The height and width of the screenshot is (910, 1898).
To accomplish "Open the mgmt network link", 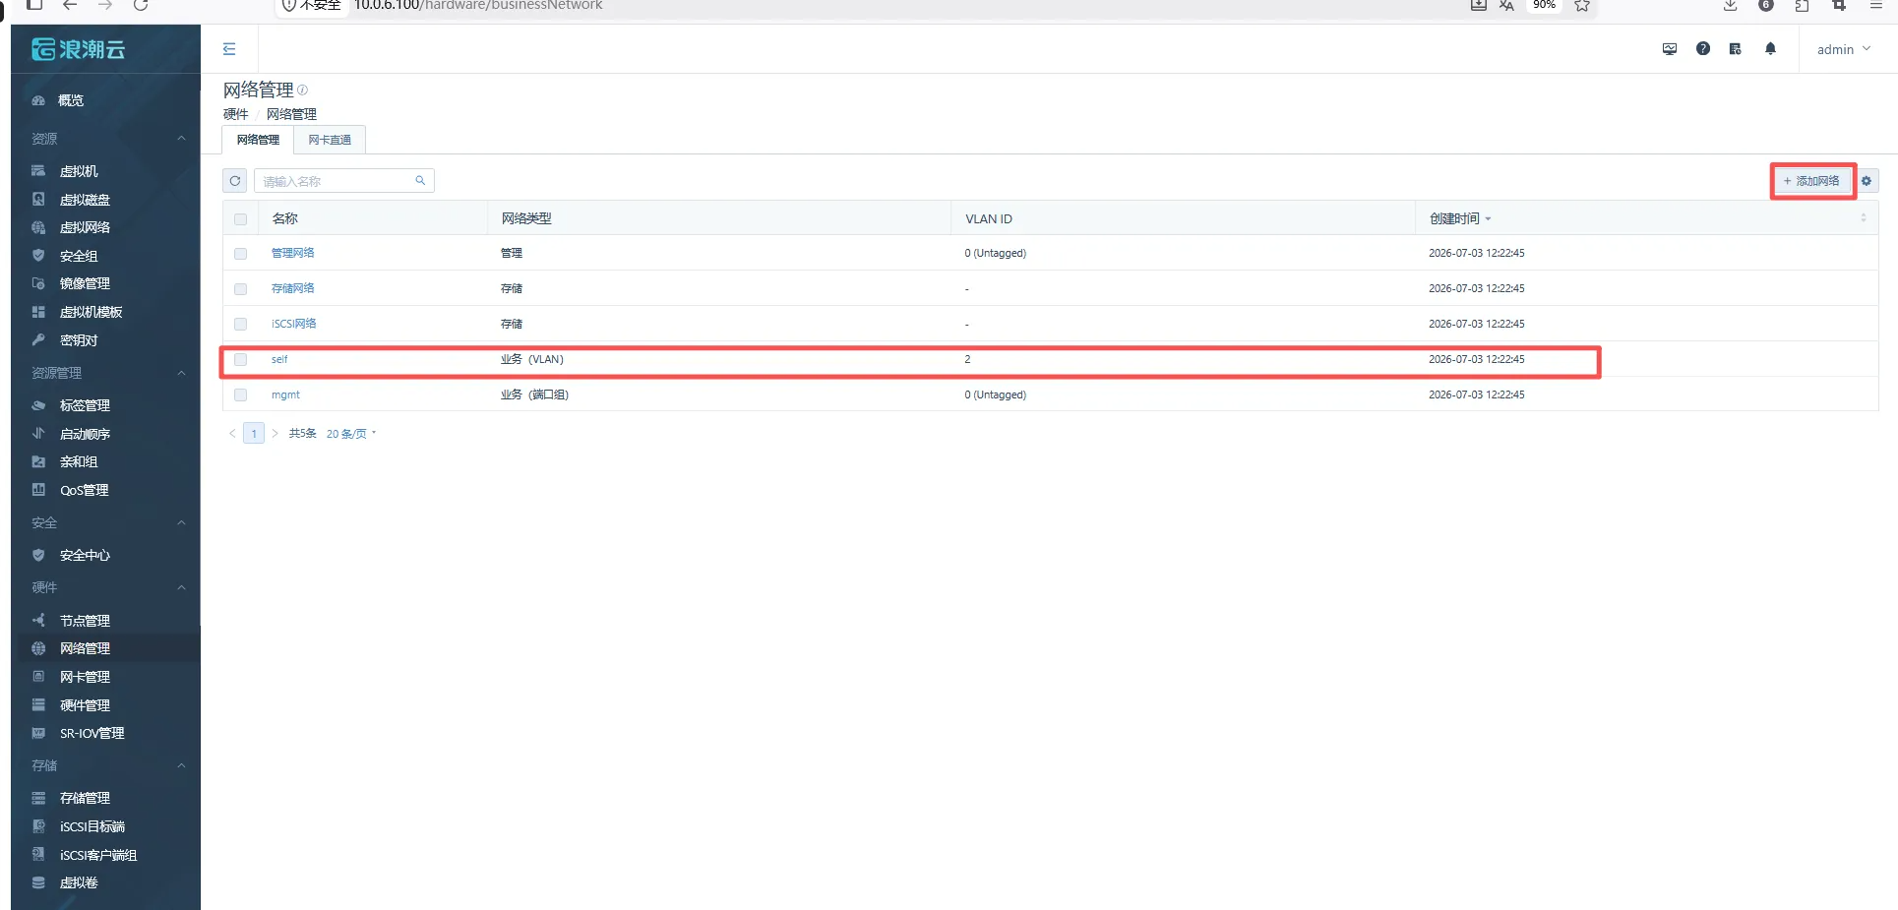I will pyautogui.click(x=285, y=394).
